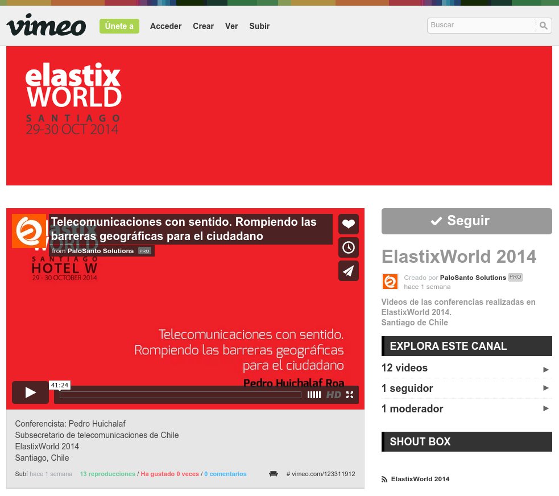Screen dimensions: 559x496
Task: Click the video progress bar
Action: tap(180, 395)
